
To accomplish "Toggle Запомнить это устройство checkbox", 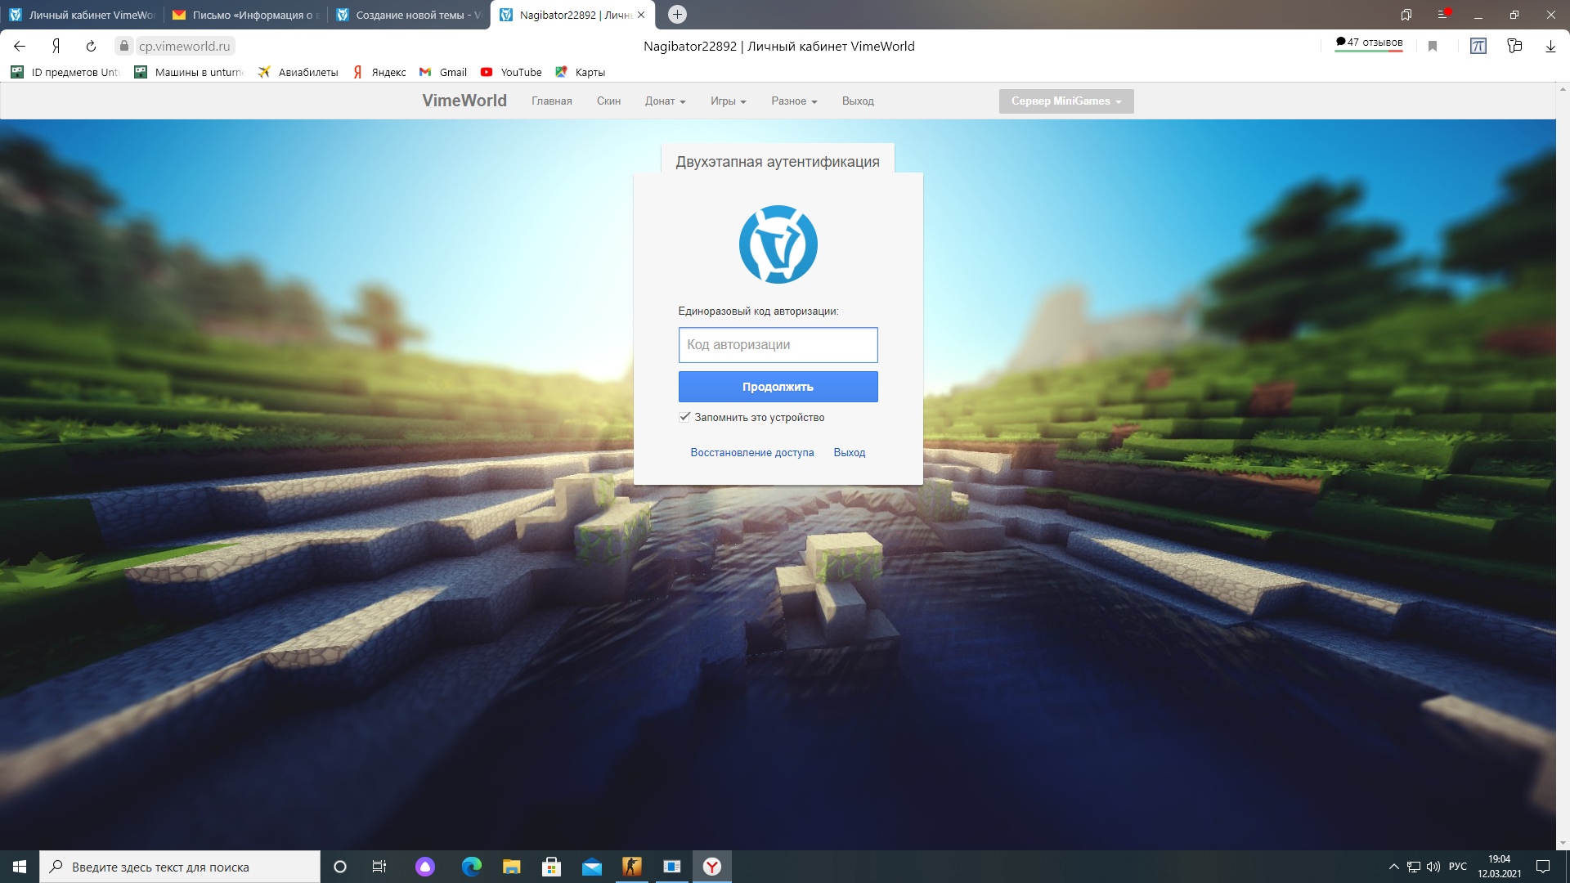I will coord(684,416).
